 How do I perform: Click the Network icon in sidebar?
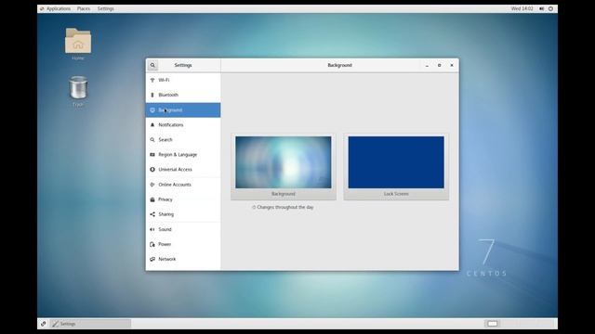coord(152,259)
